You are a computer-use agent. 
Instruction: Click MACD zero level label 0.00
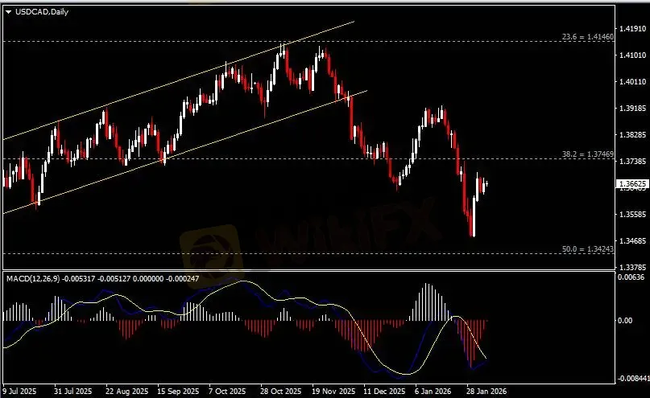pyautogui.click(x=625, y=321)
